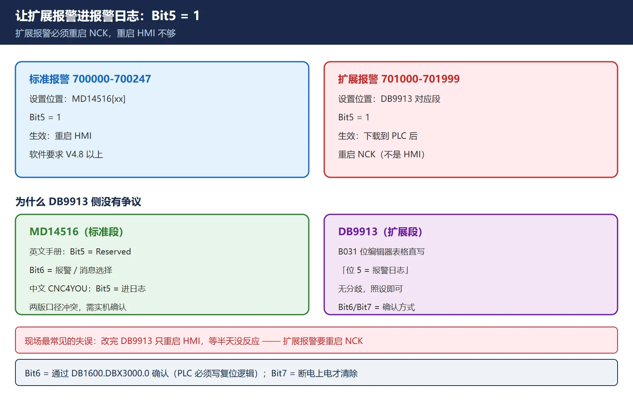
Task: Click subtitle '扩展报警必须重启 NCK，重启 HMI 不够'
Action: [95, 34]
